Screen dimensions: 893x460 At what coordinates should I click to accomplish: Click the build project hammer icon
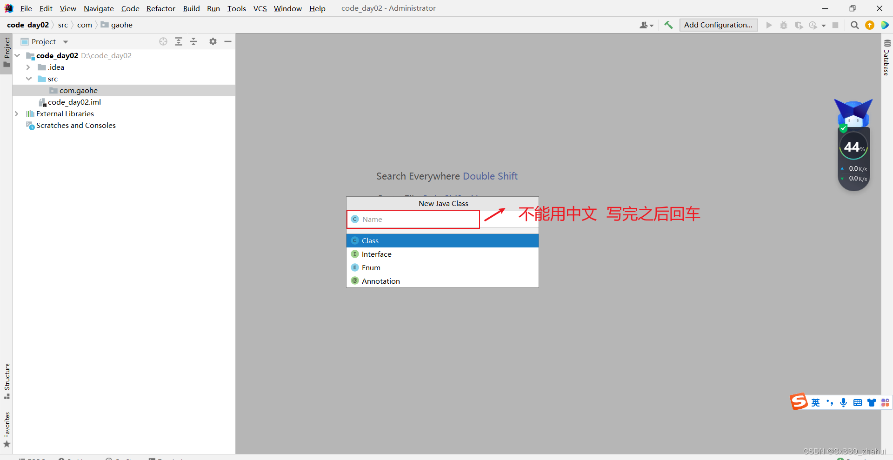668,25
